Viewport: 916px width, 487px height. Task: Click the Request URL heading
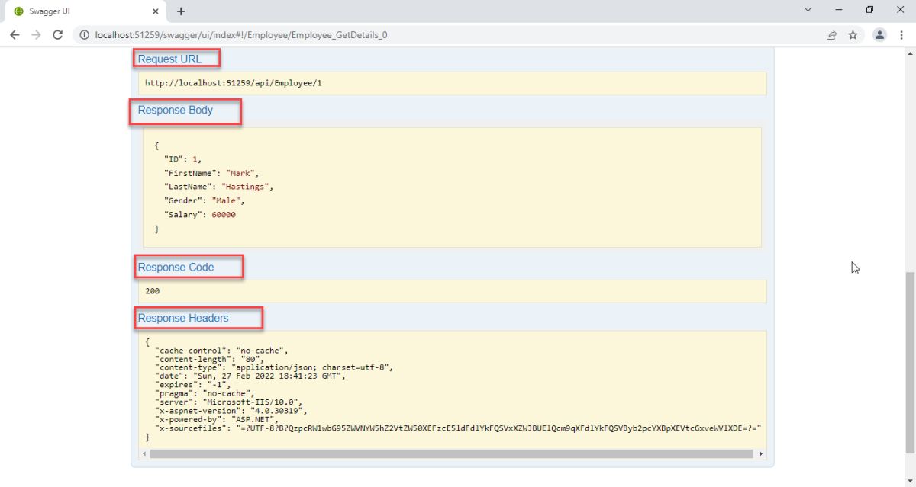click(170, 59)
